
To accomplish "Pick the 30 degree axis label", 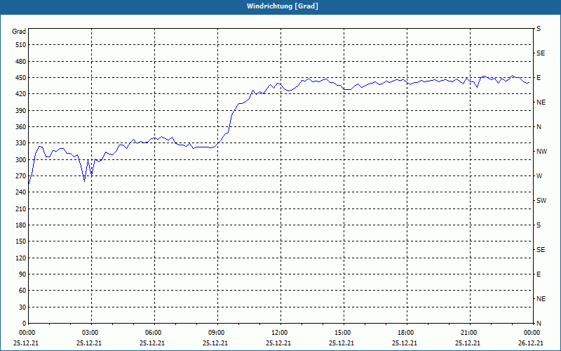I will pos(22,307).
